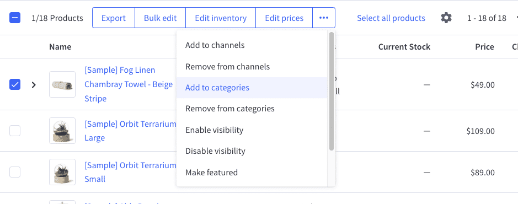Uncheck the Fog Linen Chambray Towel checkbox
This screenshot has height=204, width=518.
tap(15, 84)
